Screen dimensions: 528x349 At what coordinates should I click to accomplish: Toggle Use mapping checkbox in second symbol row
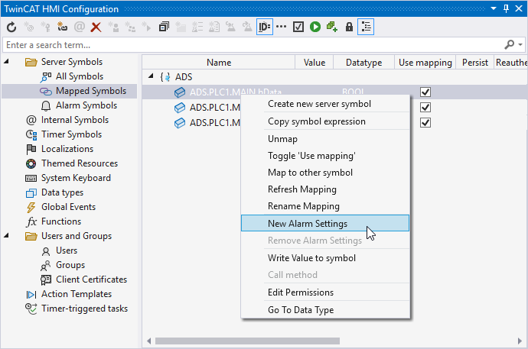pos(425,108)
